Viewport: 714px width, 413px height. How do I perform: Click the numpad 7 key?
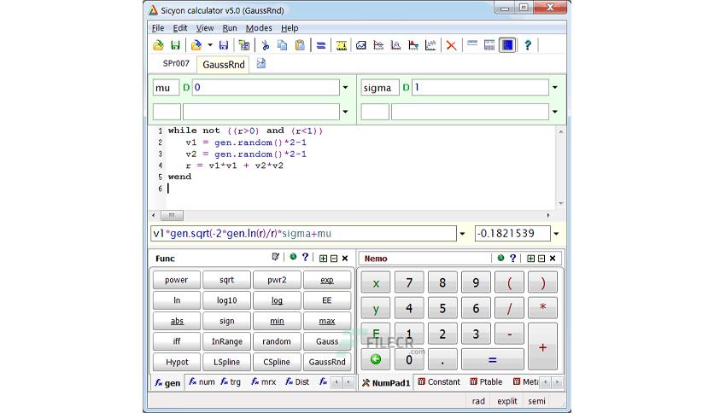[x=409, y=283]
